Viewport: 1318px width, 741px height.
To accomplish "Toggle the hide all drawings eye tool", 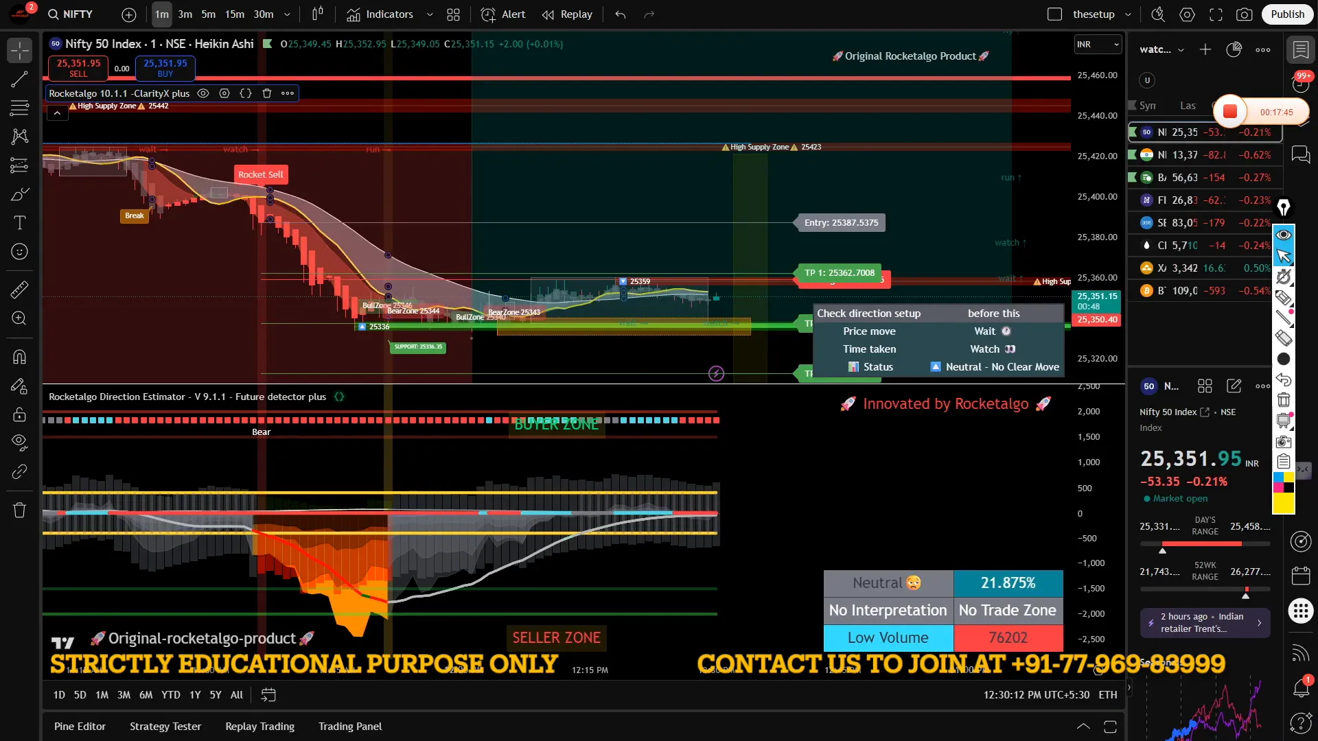I will click(x=19, y=443).
